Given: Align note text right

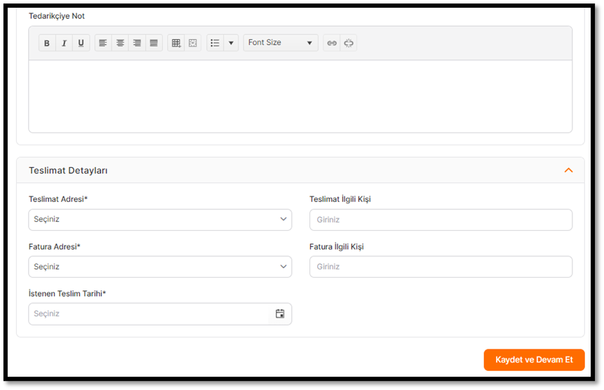Looking at the screenshot, I should [x=137, y=43].
